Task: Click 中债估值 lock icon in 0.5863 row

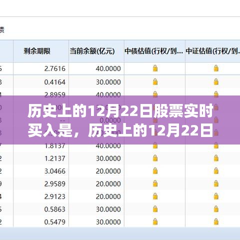Action: point(155,209)
